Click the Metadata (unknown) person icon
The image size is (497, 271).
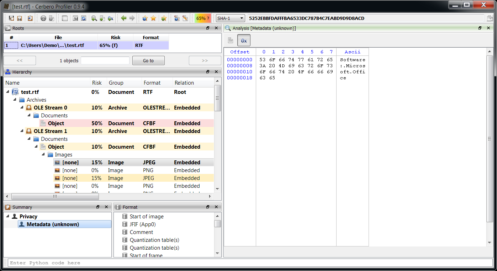click(22, 224)
